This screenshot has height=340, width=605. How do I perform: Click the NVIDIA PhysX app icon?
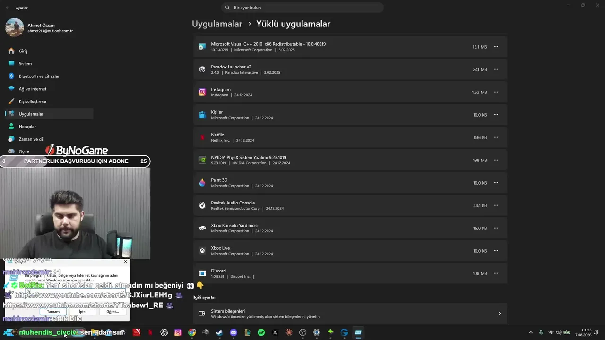click(x=202, y=160)
